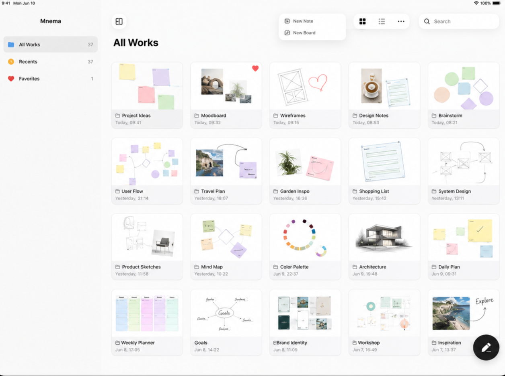Open the Architecture board
This screenshot has height=376, width=505.
click(x=384, y=246)
